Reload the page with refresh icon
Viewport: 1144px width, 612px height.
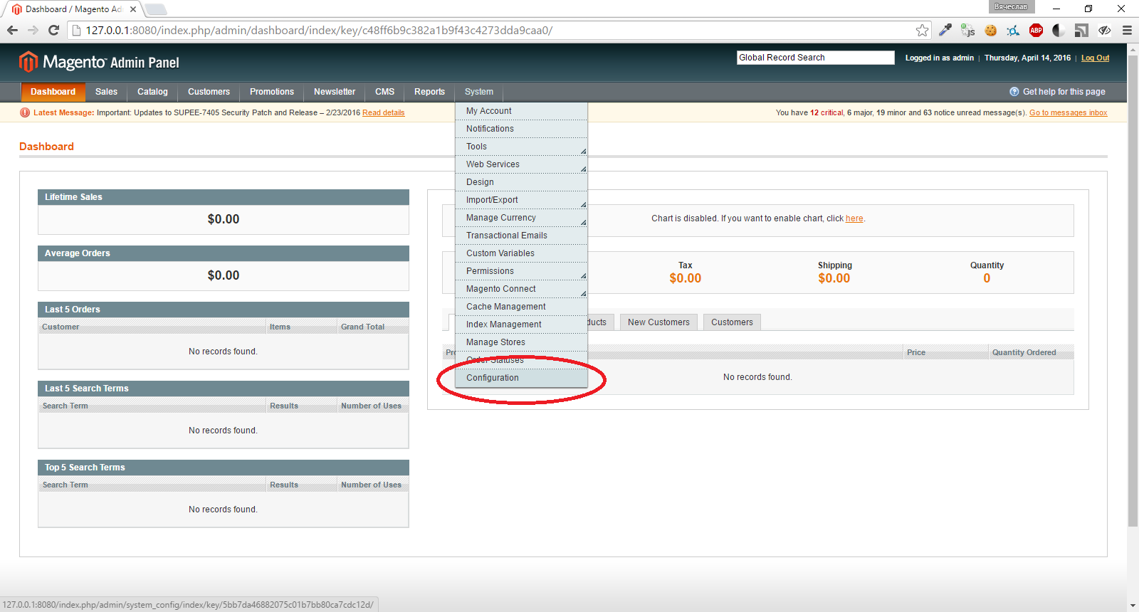(x=53, y=30)
